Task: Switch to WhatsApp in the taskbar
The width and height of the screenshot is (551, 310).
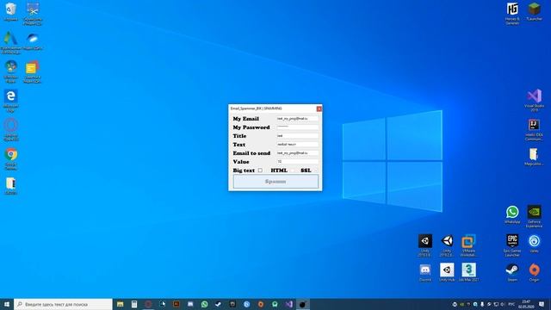Action: tap(205, 304)
